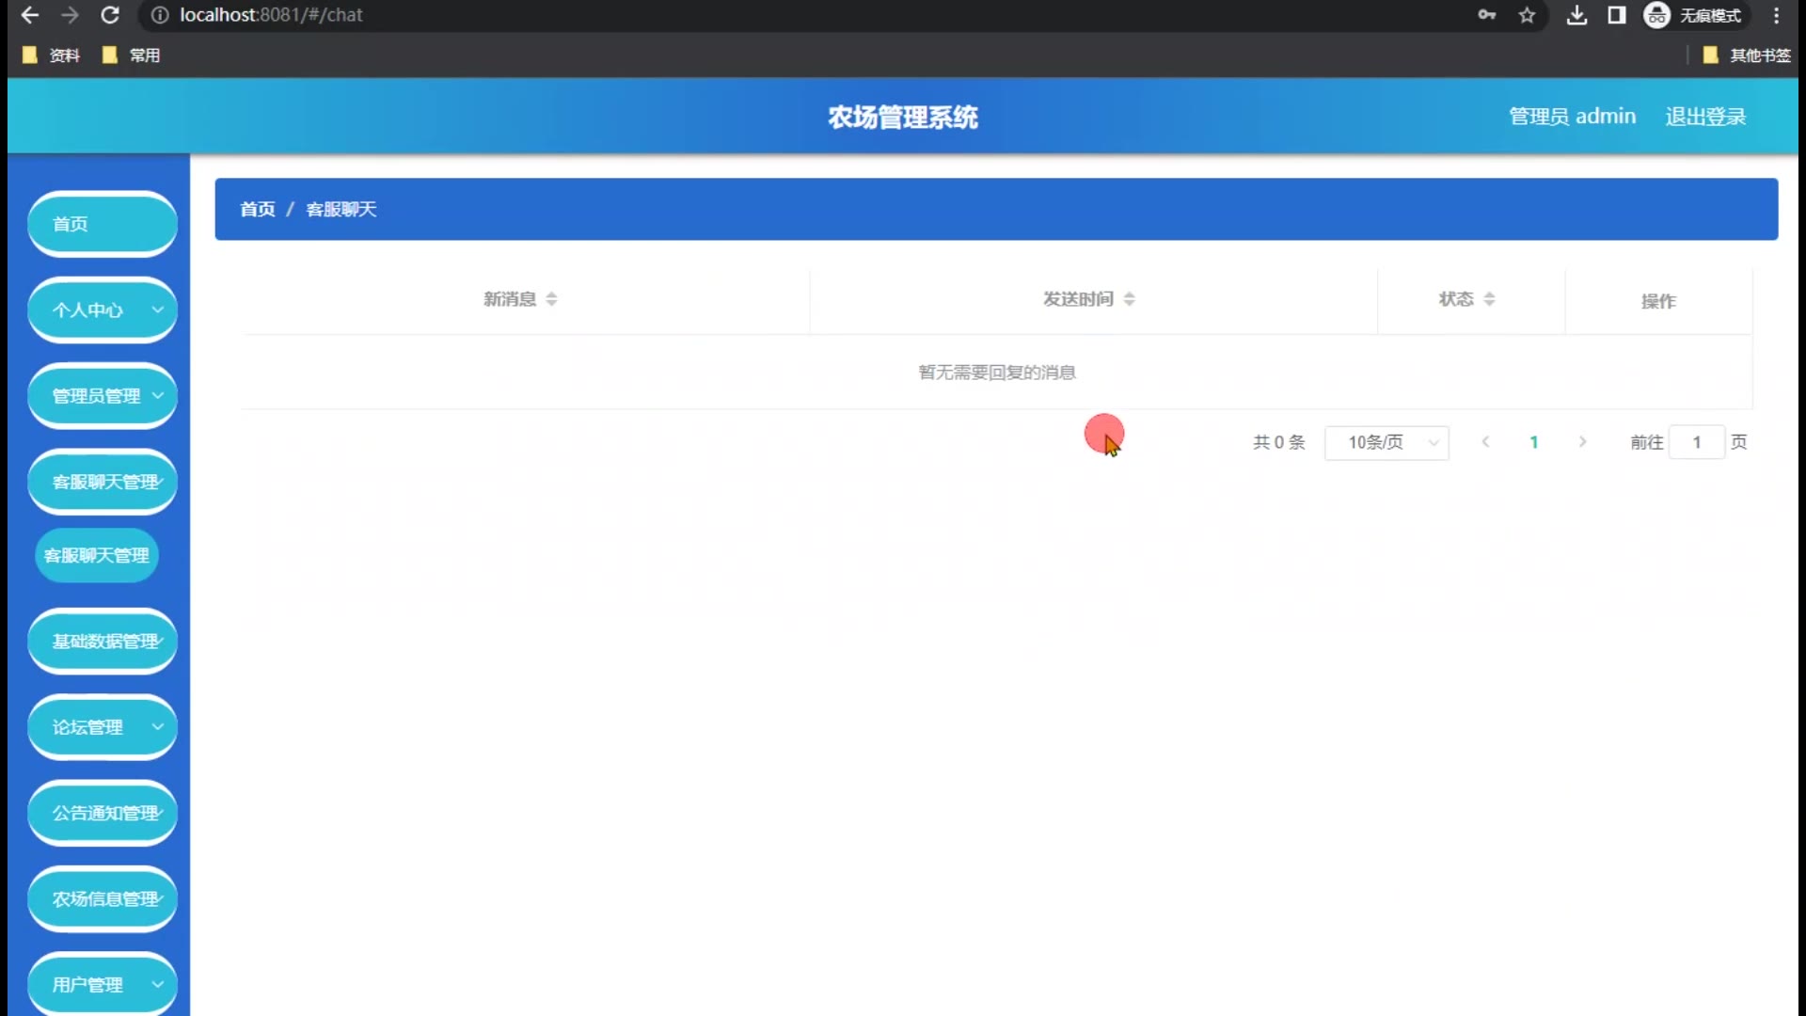The width and height of the screenshot is (1806, 1016).
Task: Bookmark page with the star icon
Action: [1527, 15]
